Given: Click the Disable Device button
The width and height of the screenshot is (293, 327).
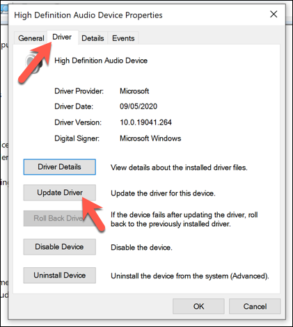Looking at the screenshot, I should click(59, 247).
